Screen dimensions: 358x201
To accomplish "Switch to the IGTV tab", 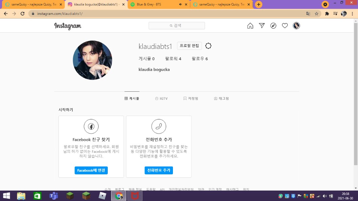I will click(x=161, y=98).
